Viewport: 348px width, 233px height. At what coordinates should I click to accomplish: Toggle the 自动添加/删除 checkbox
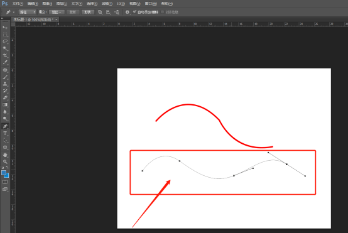134,12
